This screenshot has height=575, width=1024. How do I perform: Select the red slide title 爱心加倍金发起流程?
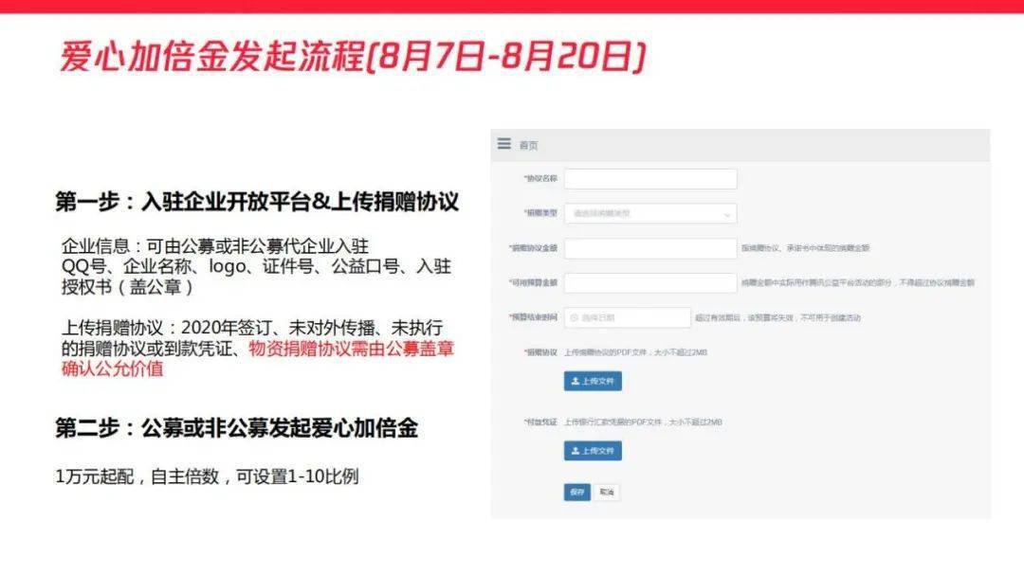(x=211, y=56)
